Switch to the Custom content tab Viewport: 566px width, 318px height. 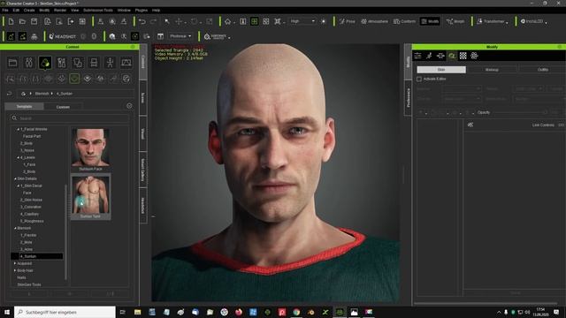point(63,107)
